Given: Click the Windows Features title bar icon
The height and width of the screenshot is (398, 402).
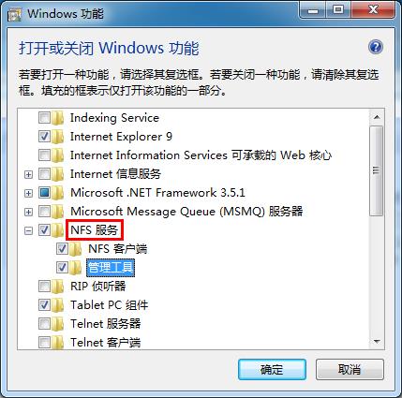Looking at the screenshot, I should click(x=15, y=15).
